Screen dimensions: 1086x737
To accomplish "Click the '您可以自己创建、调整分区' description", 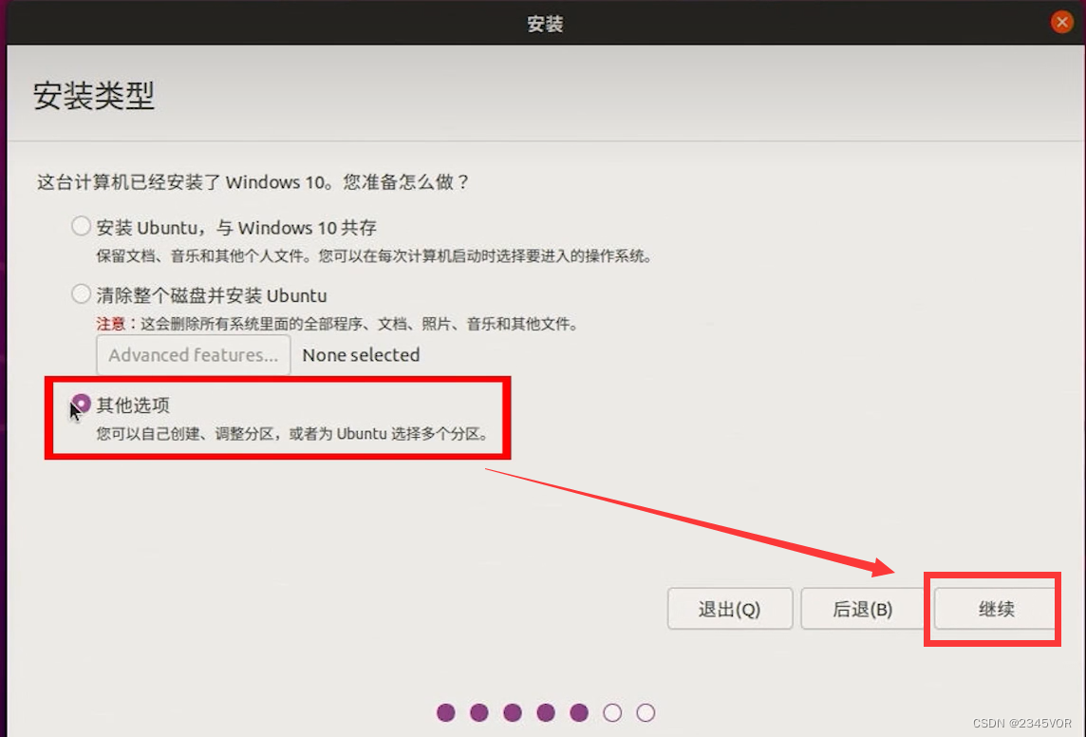I will tap(292, 434).
